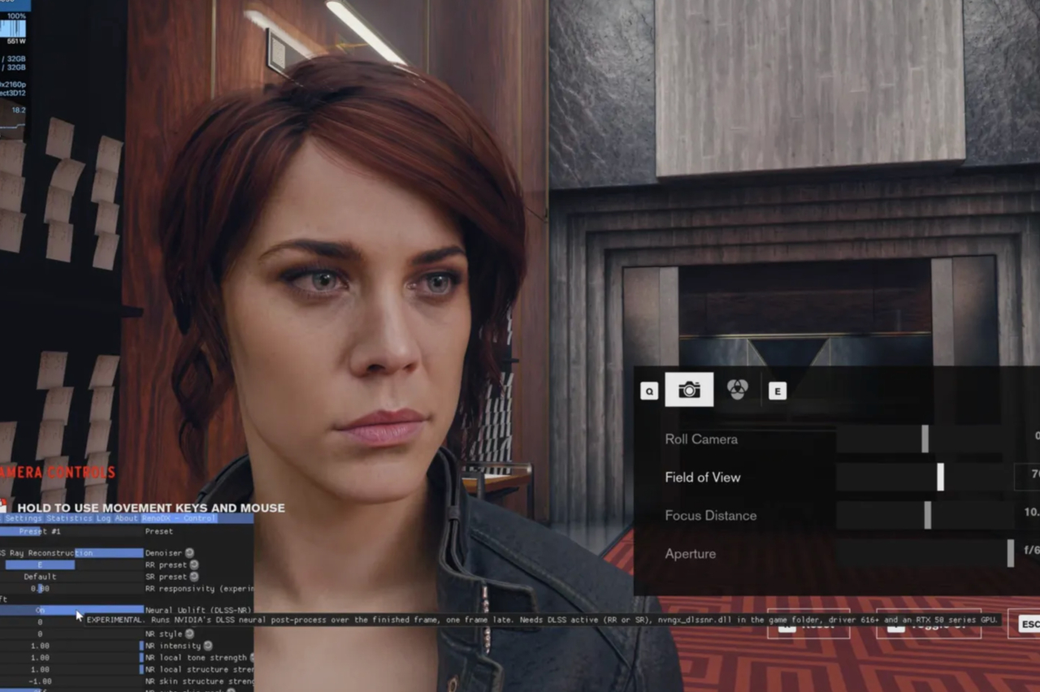Click the NR skin structure strength -1.00 slider
This screenshot has width=1040, height=692.
click(71, 681)
